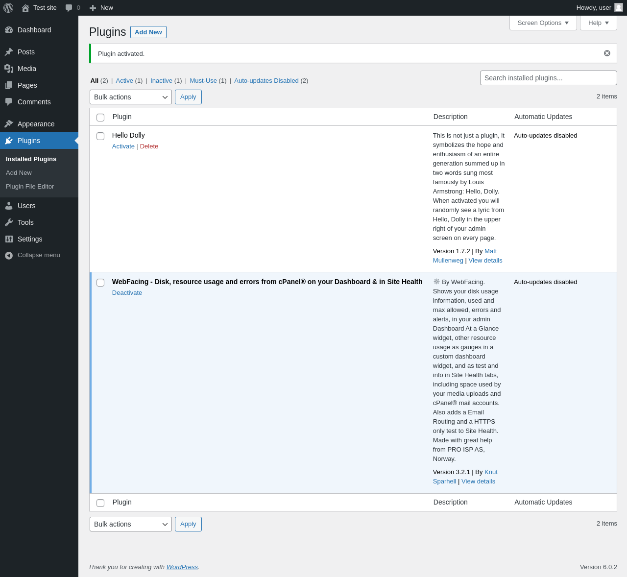Click the Collapse menu arrow icon

click(9, 256)
